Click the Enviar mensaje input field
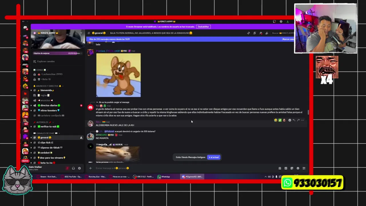This screenshot has width=366, height=206. [x=183, y=168]
